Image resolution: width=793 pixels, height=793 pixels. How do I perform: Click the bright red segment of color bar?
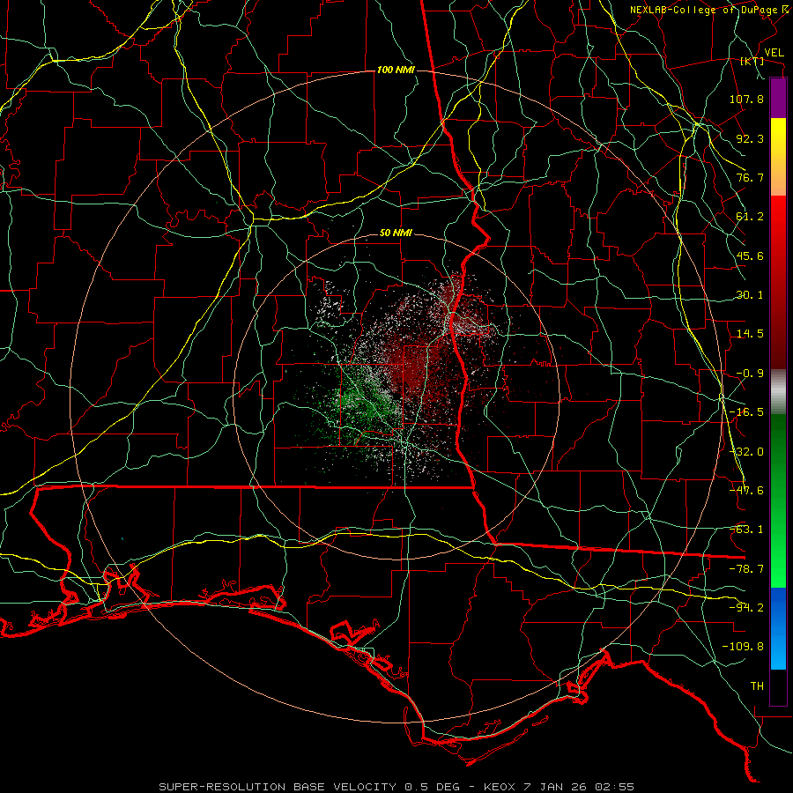point(778,283)
